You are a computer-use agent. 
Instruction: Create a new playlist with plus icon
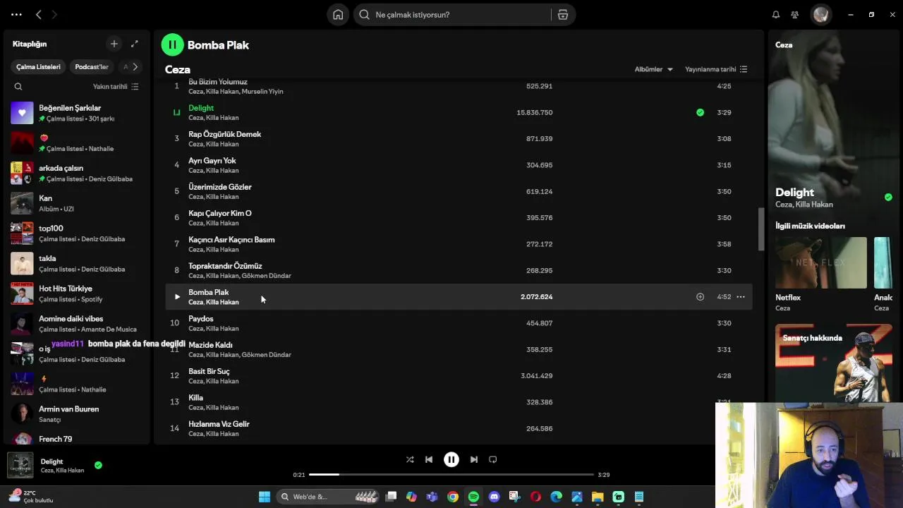click(114, 44)
